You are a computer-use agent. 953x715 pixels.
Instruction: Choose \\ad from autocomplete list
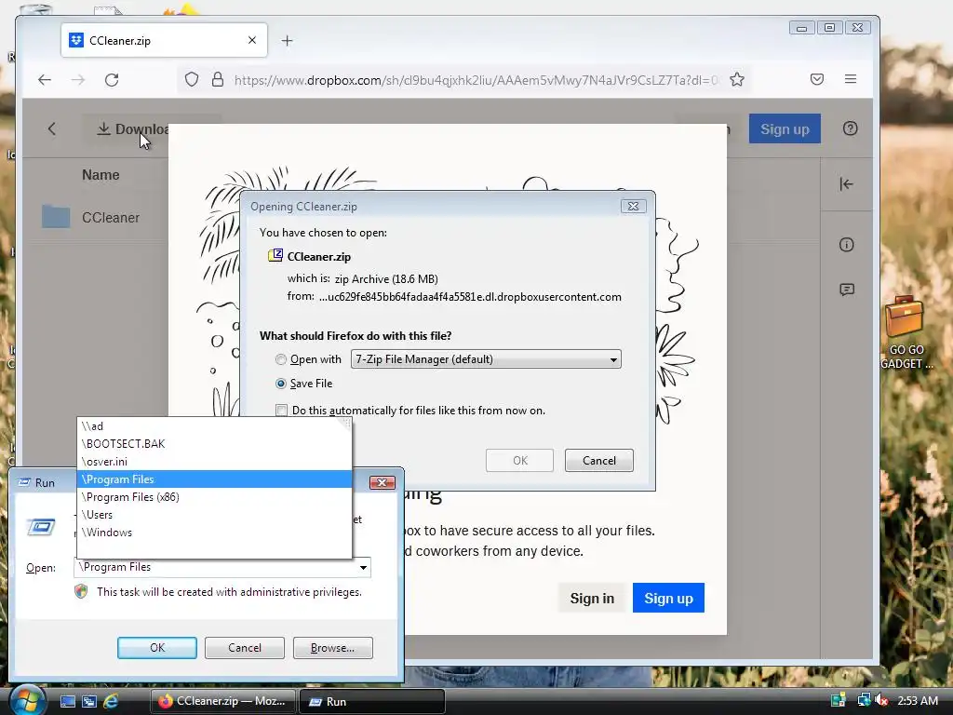point(214,426)
